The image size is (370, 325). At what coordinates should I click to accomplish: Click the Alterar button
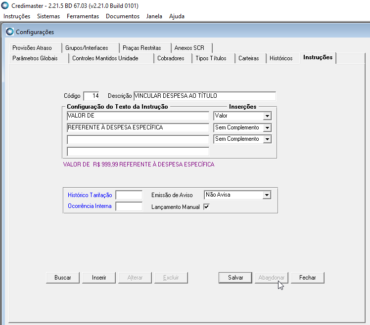click(x=135, y=278)
